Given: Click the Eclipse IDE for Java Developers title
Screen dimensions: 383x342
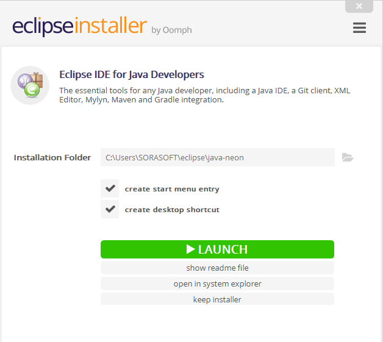Looking at the screenshot, I should [132, 74].
